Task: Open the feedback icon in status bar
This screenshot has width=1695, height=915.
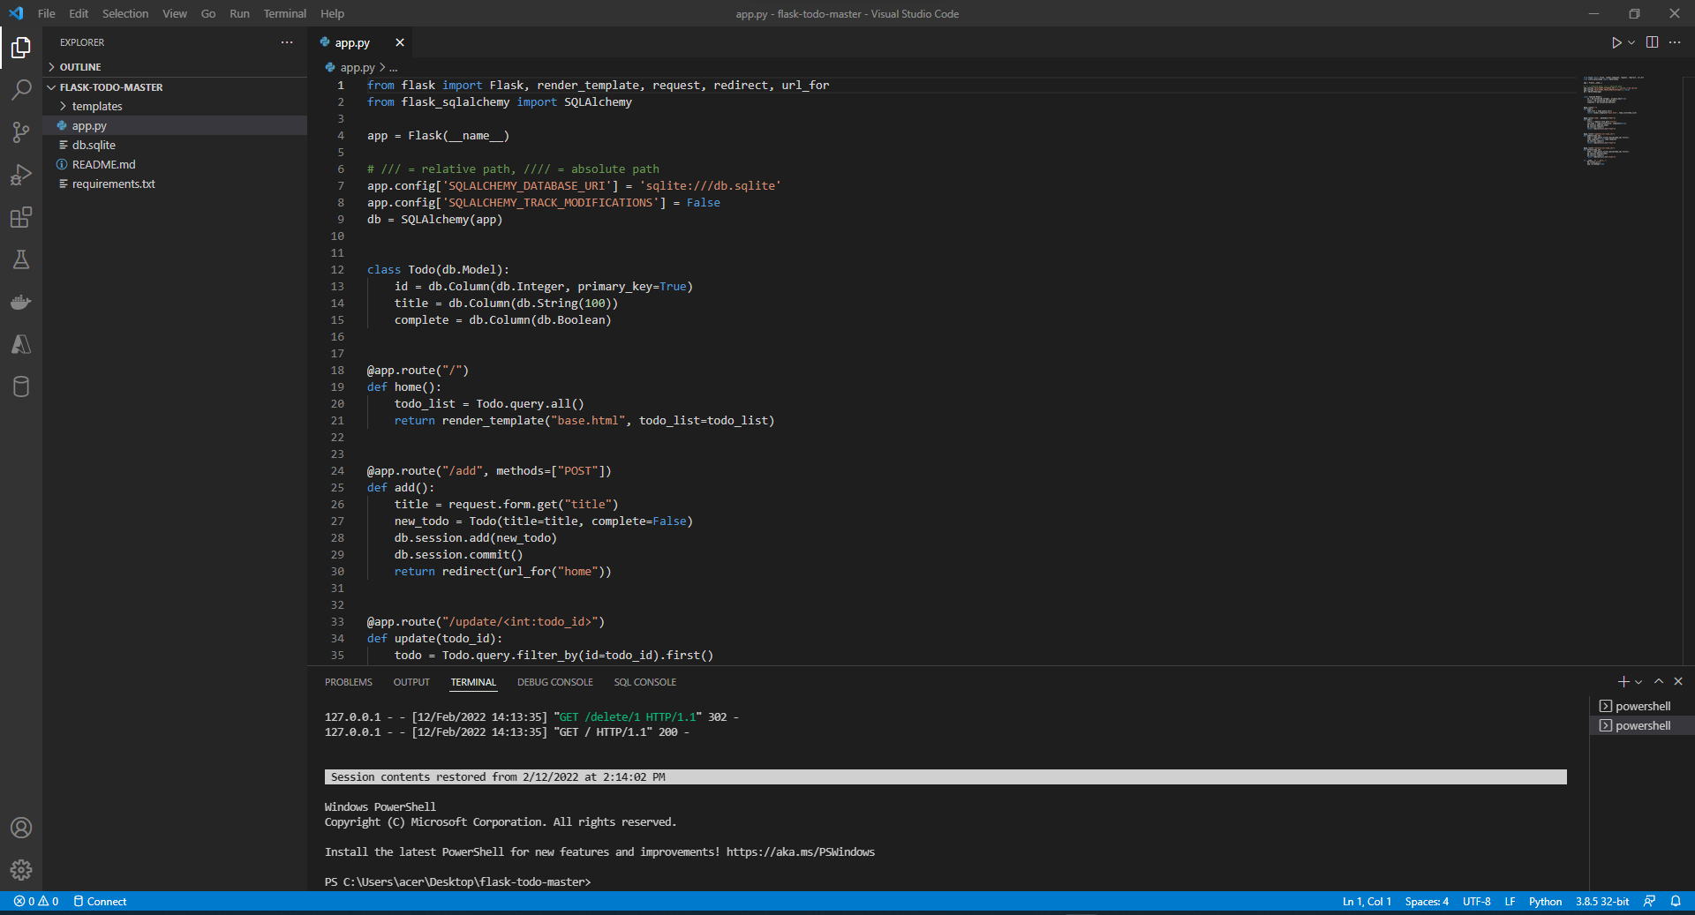Action: pos(1649,901)
